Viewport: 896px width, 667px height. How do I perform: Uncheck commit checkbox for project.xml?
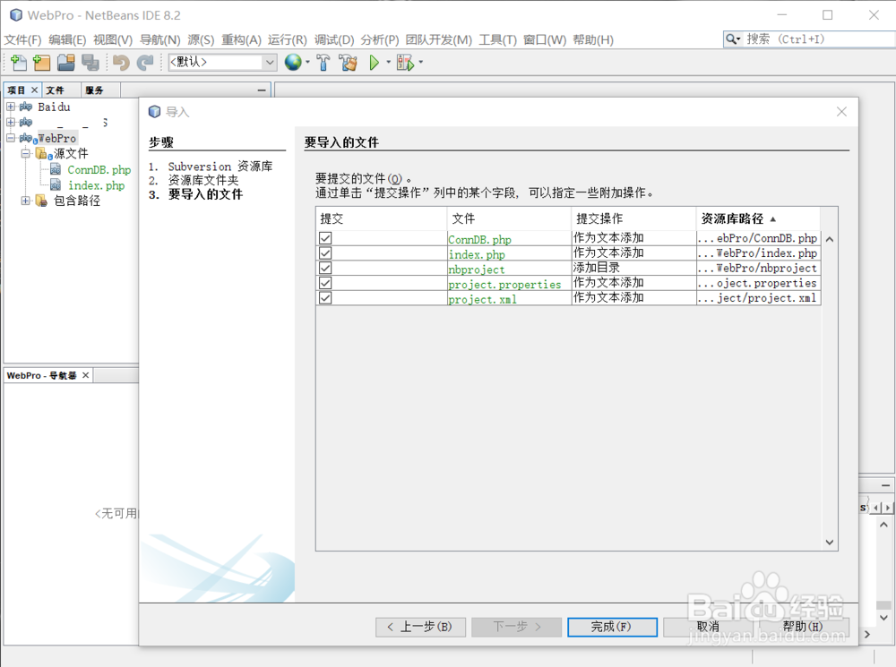[325, 297]
